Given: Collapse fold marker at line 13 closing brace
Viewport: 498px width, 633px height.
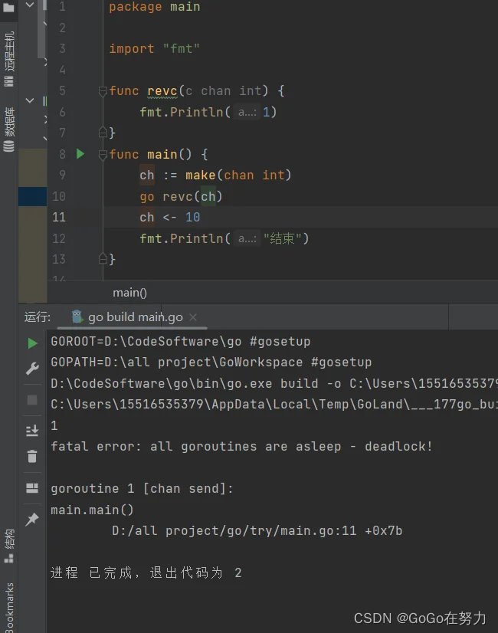Looking at the screenshot, I should pyautogui.click(x=103, y=259).
